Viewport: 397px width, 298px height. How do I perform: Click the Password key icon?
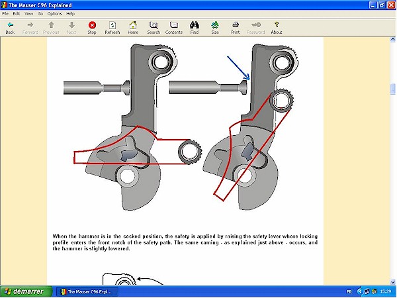(256, 25)
